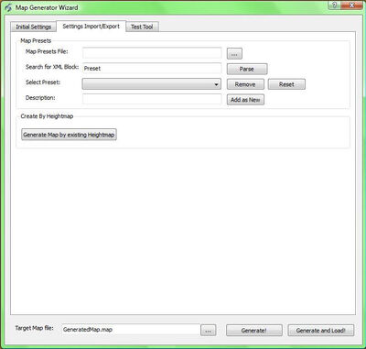
Task: Click the Target Map file field
Action: (131, 330)
